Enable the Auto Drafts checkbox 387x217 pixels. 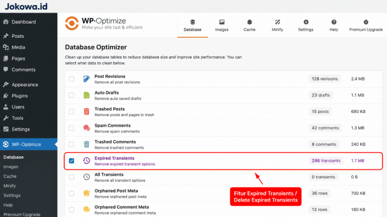(72, 95)
